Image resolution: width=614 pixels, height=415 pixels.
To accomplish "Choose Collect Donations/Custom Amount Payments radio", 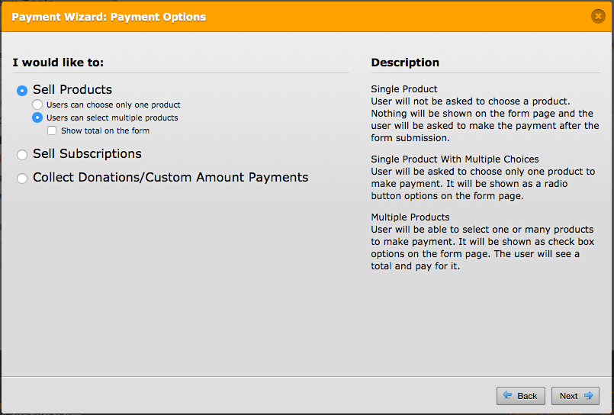I will [22, 179].
